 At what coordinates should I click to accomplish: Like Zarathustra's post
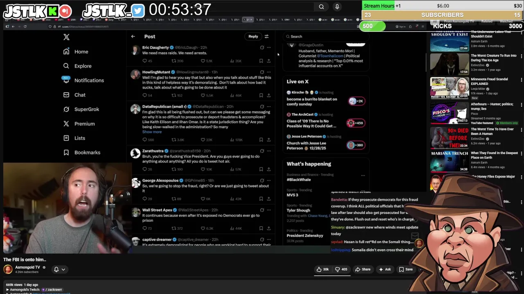[203, 169]
